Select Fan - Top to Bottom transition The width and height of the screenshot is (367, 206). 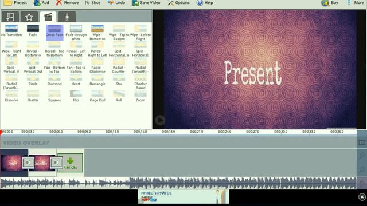76,65
